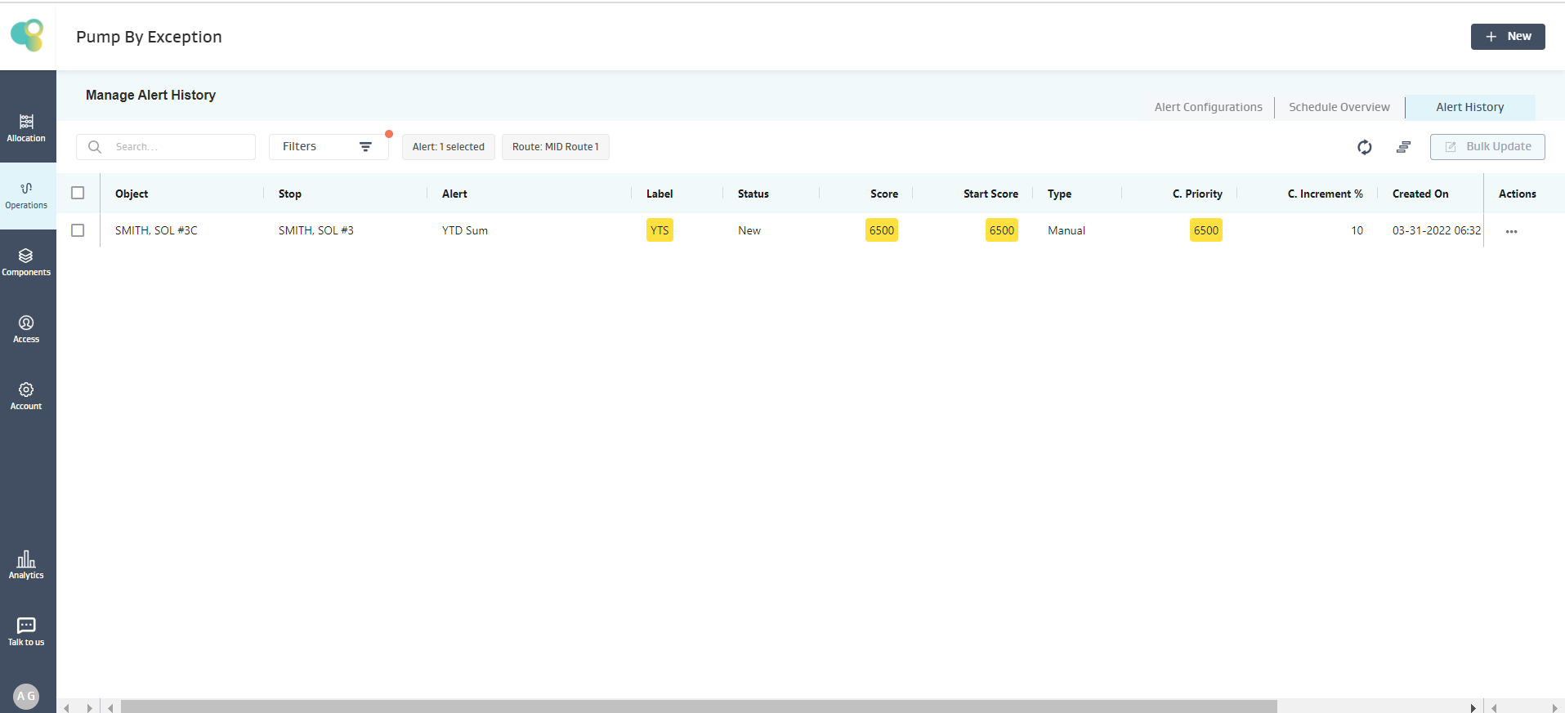The image size is (1565, 713).
Task: Open Account settings in the sidebar
Action: click(x=26, y=396)
